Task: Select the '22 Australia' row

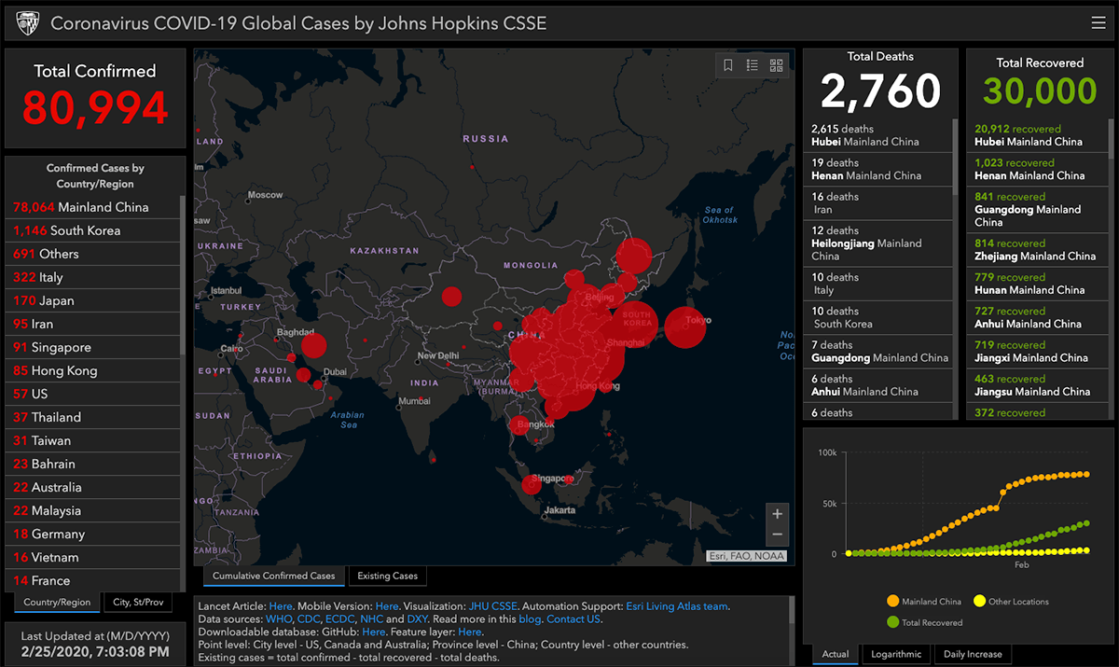Action: coord(93,487)
